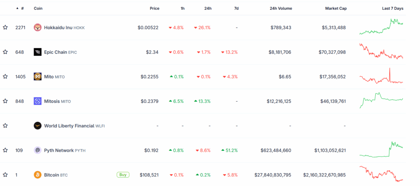Open the Pyth Network 7-day sparkline chart
Screen dimensions: 420x186
pos(381,150)
